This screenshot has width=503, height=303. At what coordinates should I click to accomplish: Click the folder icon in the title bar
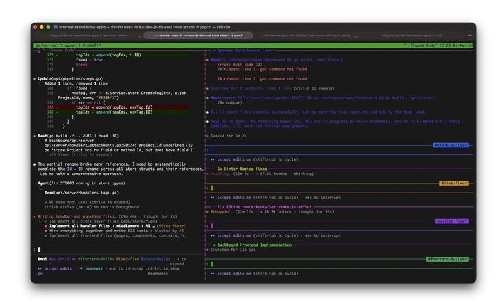coord(56,27)
